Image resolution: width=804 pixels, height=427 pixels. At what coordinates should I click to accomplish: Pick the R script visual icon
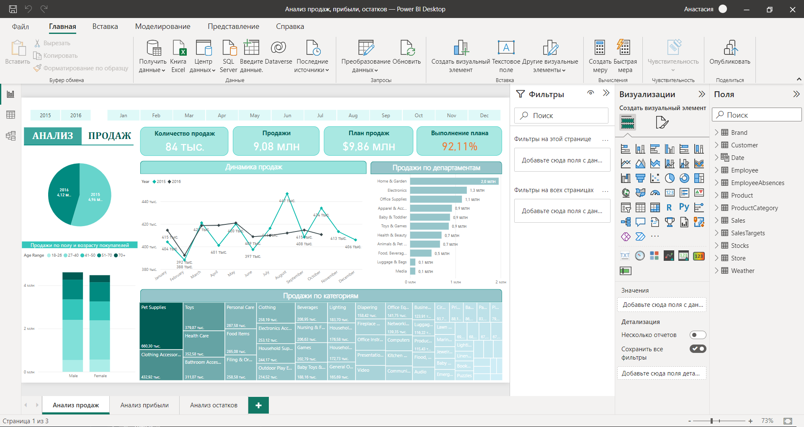(x=669, y=207)
